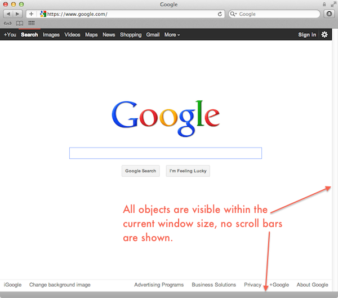Image resolution: width=338 pixels, height=298 pixels.
Task: Show Top Sites grid icon
Action: [32, 23]
